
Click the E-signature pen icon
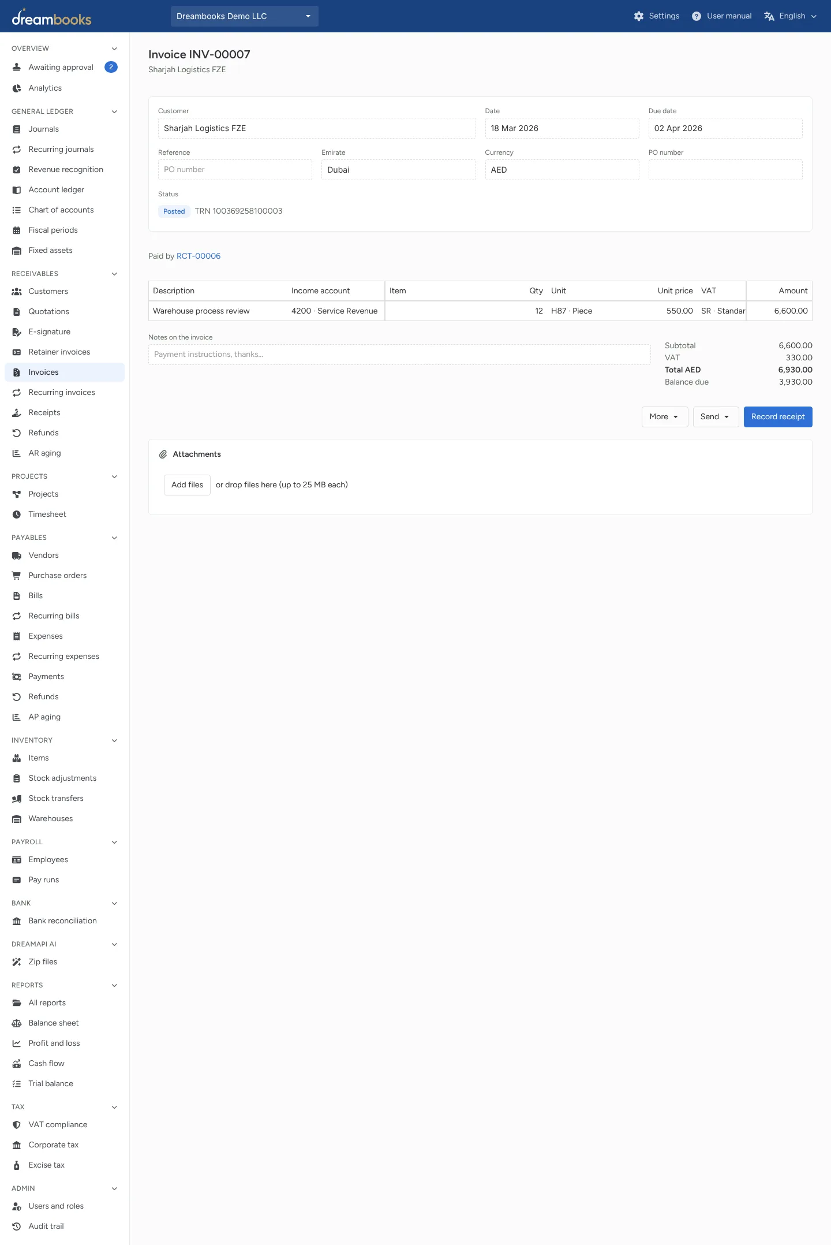17,332
